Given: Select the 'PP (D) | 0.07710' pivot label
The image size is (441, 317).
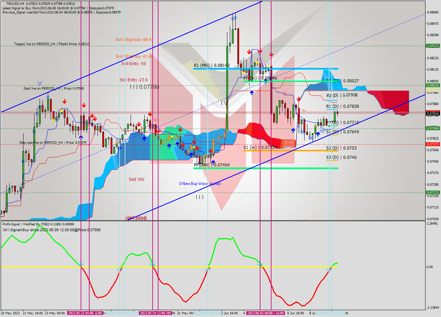Looking at the screenshot, I should [x=343, y=122].
